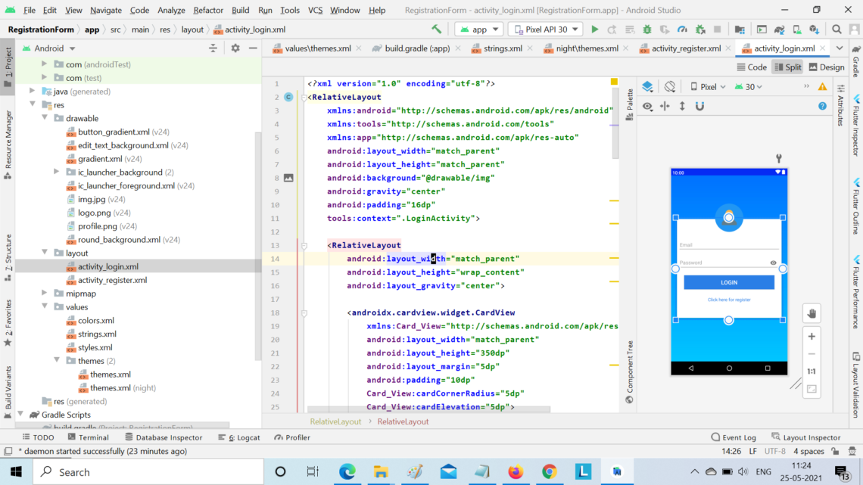
Task: Run the app with the green Run icon
Action: (x=595, y=27)
